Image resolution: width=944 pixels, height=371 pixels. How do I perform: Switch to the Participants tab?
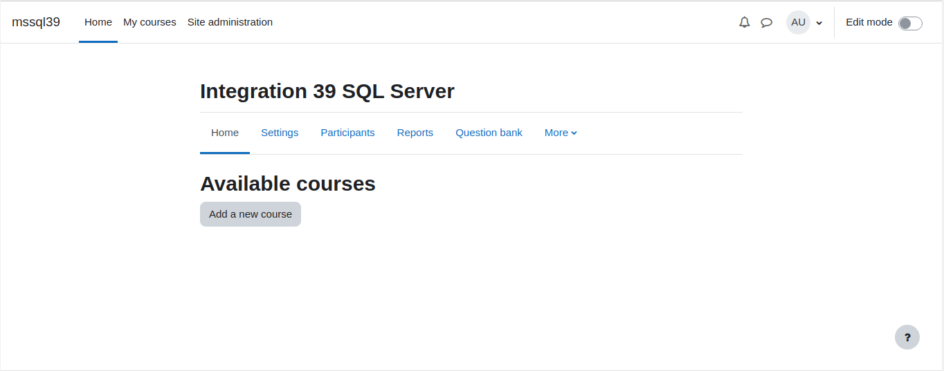point(347,133)
